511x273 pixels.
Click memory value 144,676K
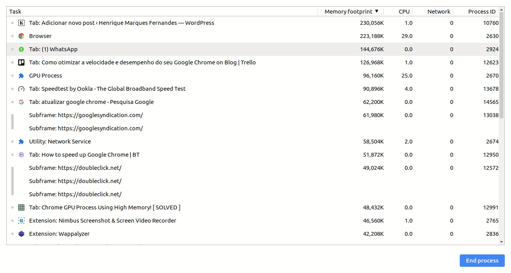tap(372, 49)
